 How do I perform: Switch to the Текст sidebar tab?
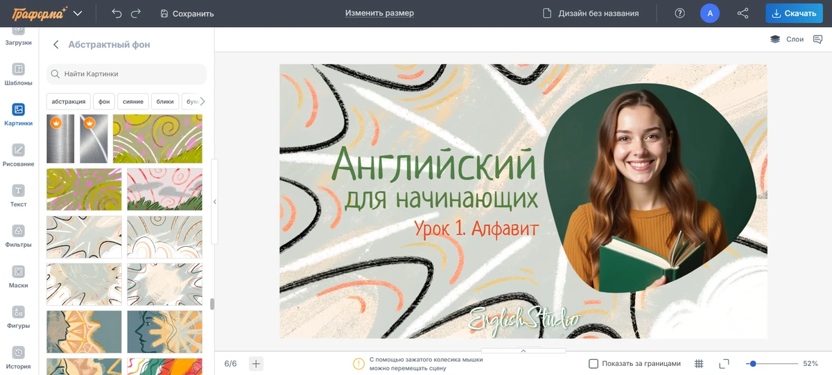coord(19,195)
